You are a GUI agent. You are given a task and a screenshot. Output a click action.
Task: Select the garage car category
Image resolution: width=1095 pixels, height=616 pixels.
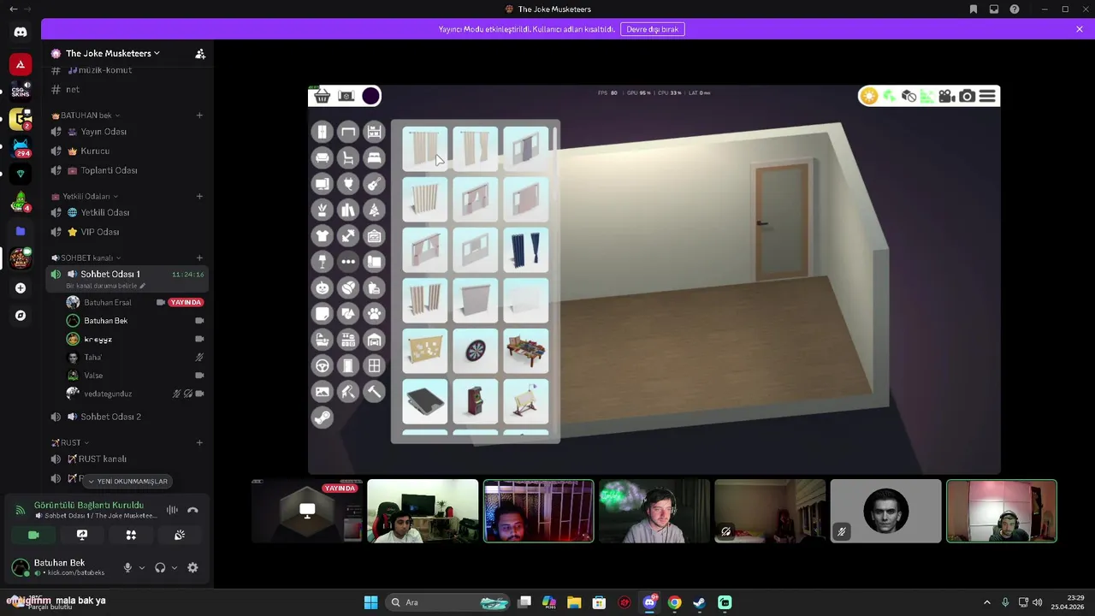(374, 341)
